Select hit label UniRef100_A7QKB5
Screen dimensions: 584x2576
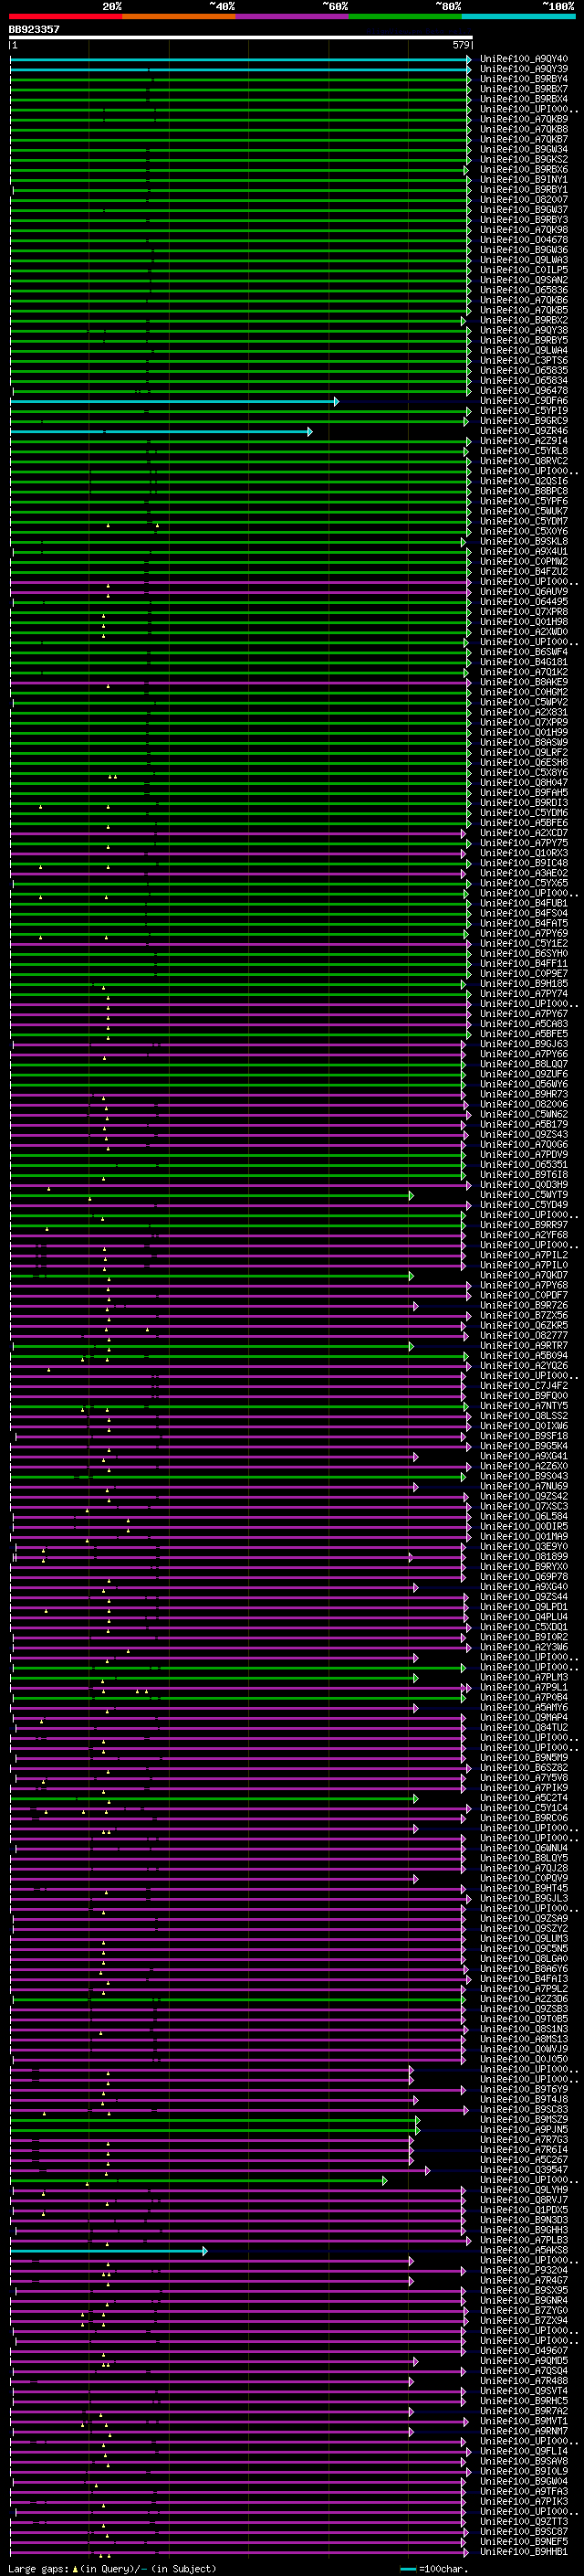pos(523,310)
